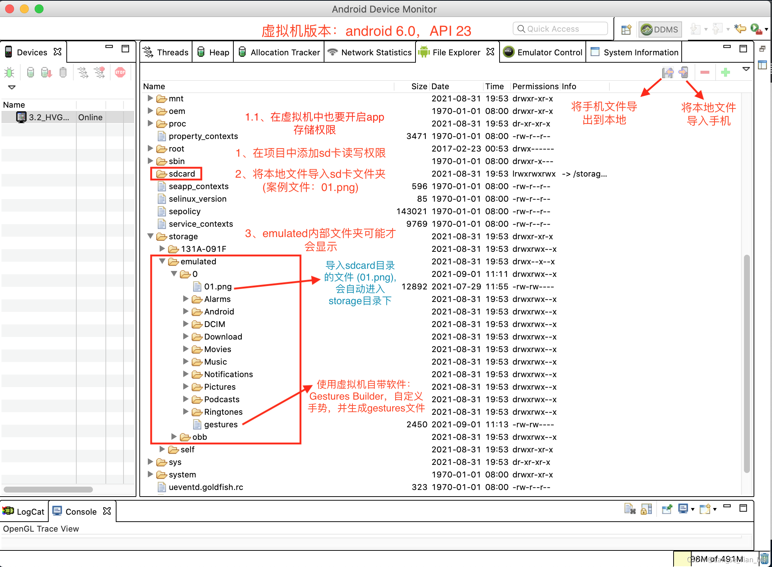This screenshot has height=567, width=772.
Task: Create a new folder on the device
Action: point(725,73)
